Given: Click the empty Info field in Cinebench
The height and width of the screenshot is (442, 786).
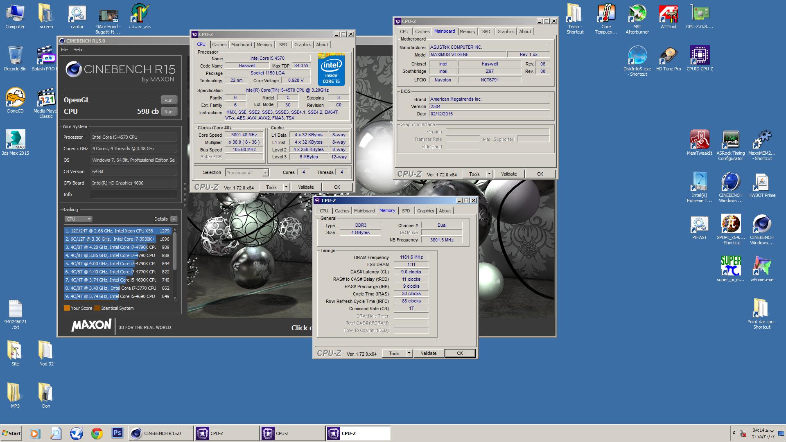Looking at the screenshot, I should (x=133, y=194).
